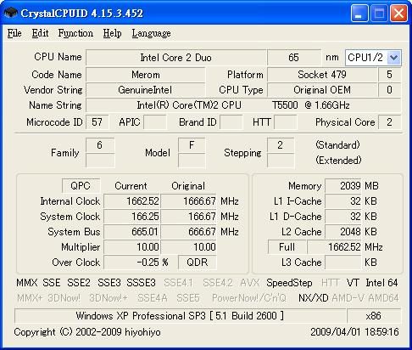Screen dimensions: 412x350
Task: Click current System Clock '166.25'
Action: [x=131, y=217]
